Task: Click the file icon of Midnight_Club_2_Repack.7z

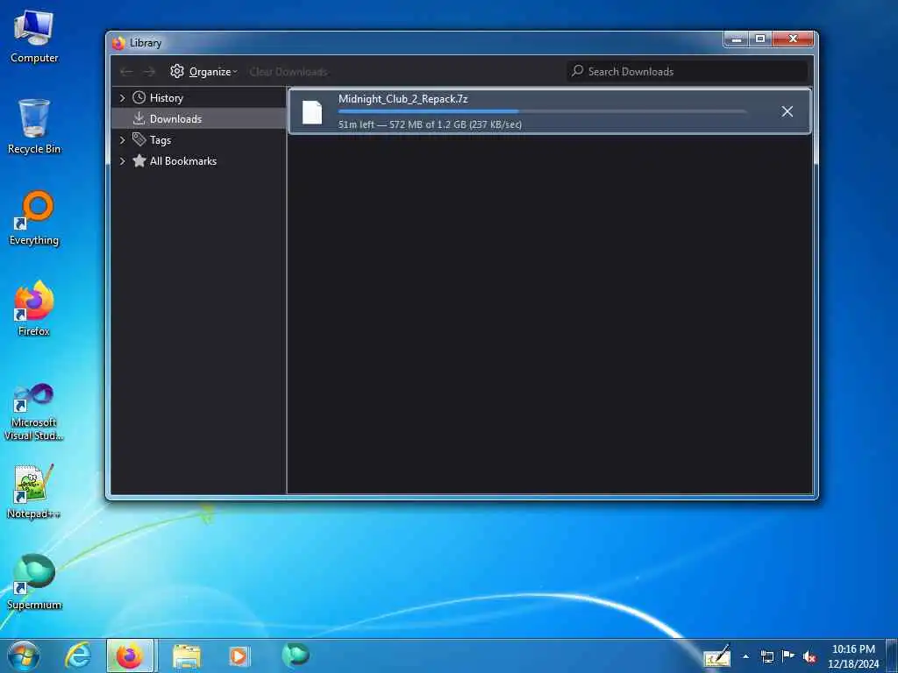Action: tap(312, 111)
